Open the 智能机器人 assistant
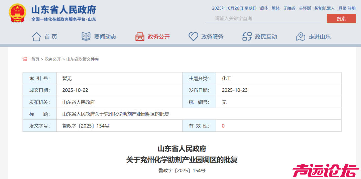This screenshot has width=361, height=179. tap(325, 8)
